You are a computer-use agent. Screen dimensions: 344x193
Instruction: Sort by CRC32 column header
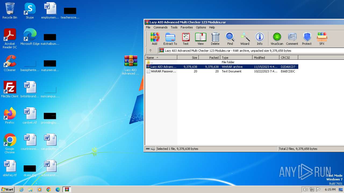[289, 57]
